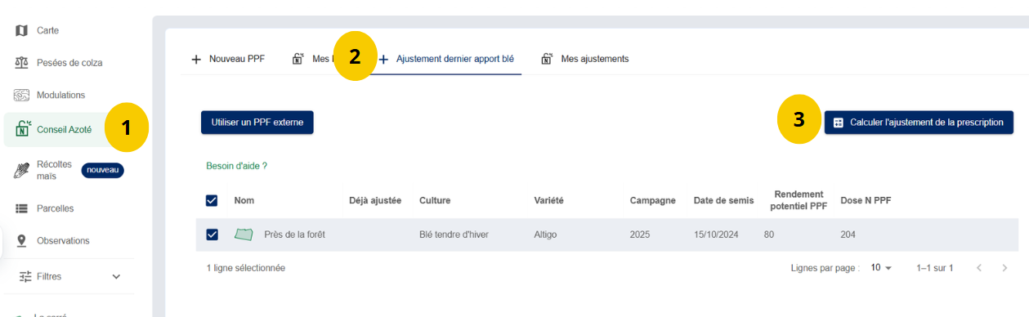
Task: Sort by Culture column header
Action: (435, 200)
